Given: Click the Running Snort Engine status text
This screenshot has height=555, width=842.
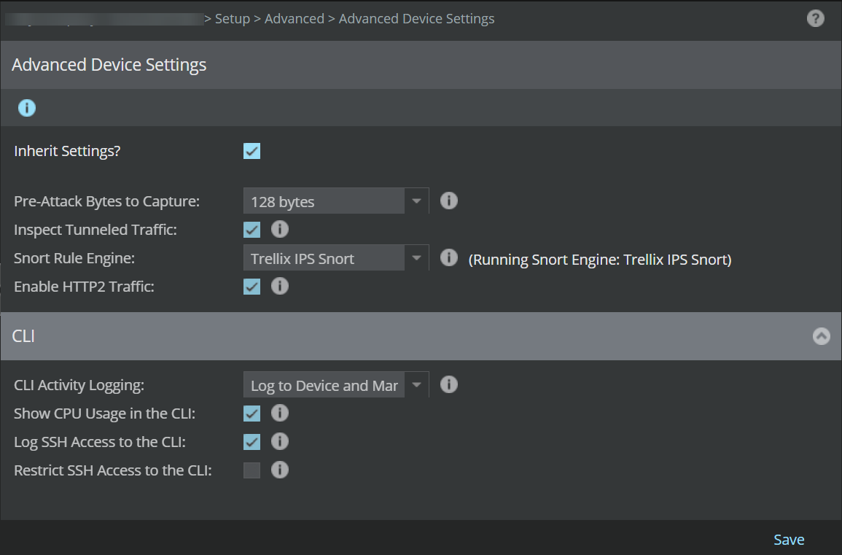Looking at the screenshot, I should [x=600, y=260].
